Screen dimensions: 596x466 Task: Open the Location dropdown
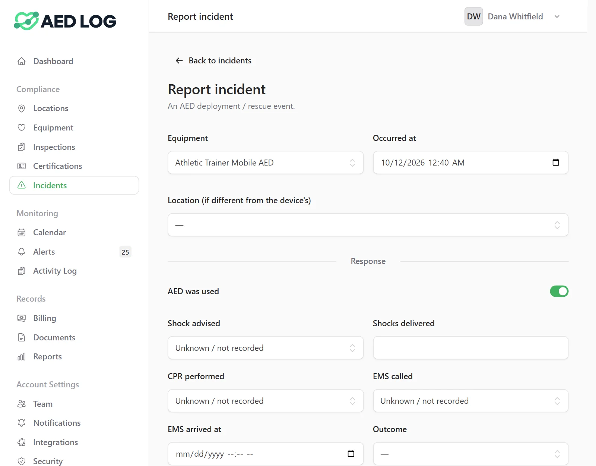(x=368, y=225)
